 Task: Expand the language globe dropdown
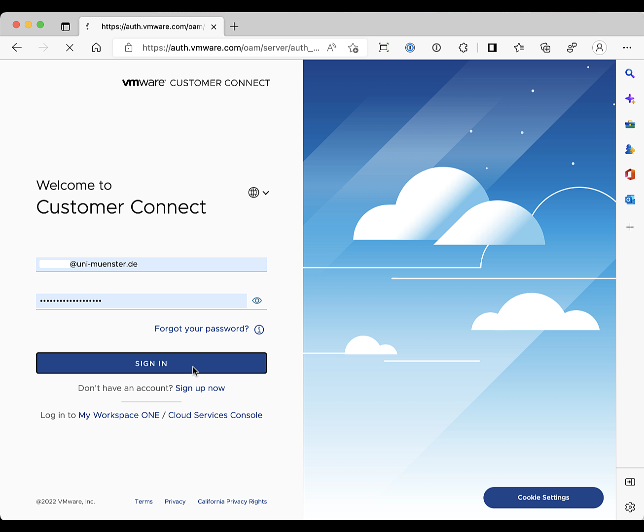pyautogui.click(x=258, y=193)
